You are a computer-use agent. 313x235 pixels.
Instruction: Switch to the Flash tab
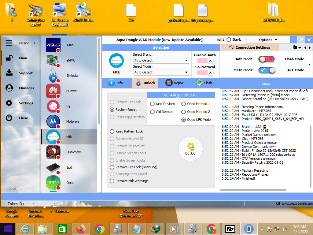(x=204, y=83)
